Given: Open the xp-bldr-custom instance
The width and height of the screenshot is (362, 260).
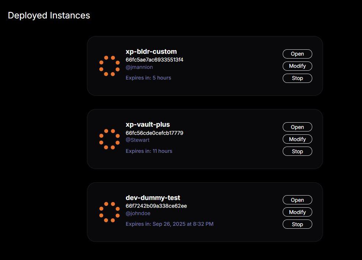Looking at the screenshot, I should pyautogui.click(x=297, y=54).
